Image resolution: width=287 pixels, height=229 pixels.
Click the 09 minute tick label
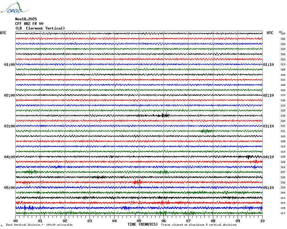[x=238, y=221]
